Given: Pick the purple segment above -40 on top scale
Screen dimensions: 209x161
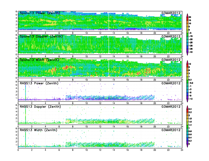Looking at the screenshot, I should click(x=187, y=51).
